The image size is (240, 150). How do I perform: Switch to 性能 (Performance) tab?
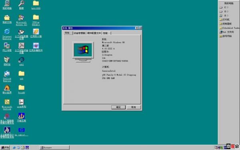pos(106,33)
